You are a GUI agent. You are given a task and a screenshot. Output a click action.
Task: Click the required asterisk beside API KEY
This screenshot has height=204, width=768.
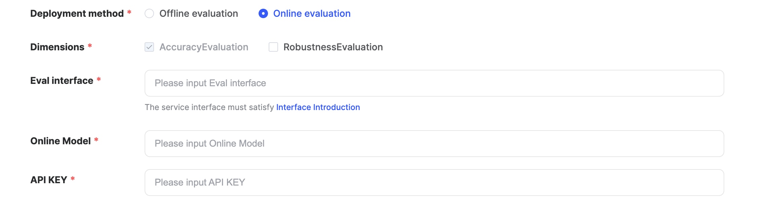[73, 179]
